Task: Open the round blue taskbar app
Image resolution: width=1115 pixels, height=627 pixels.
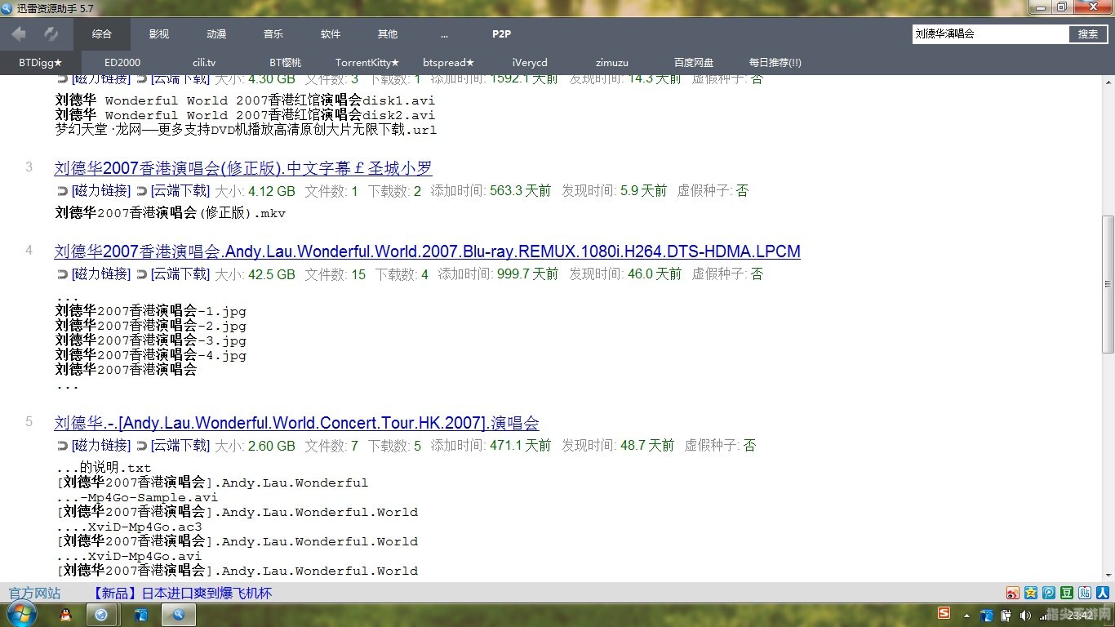Action: pyautogui.click(x=102, y=615)
